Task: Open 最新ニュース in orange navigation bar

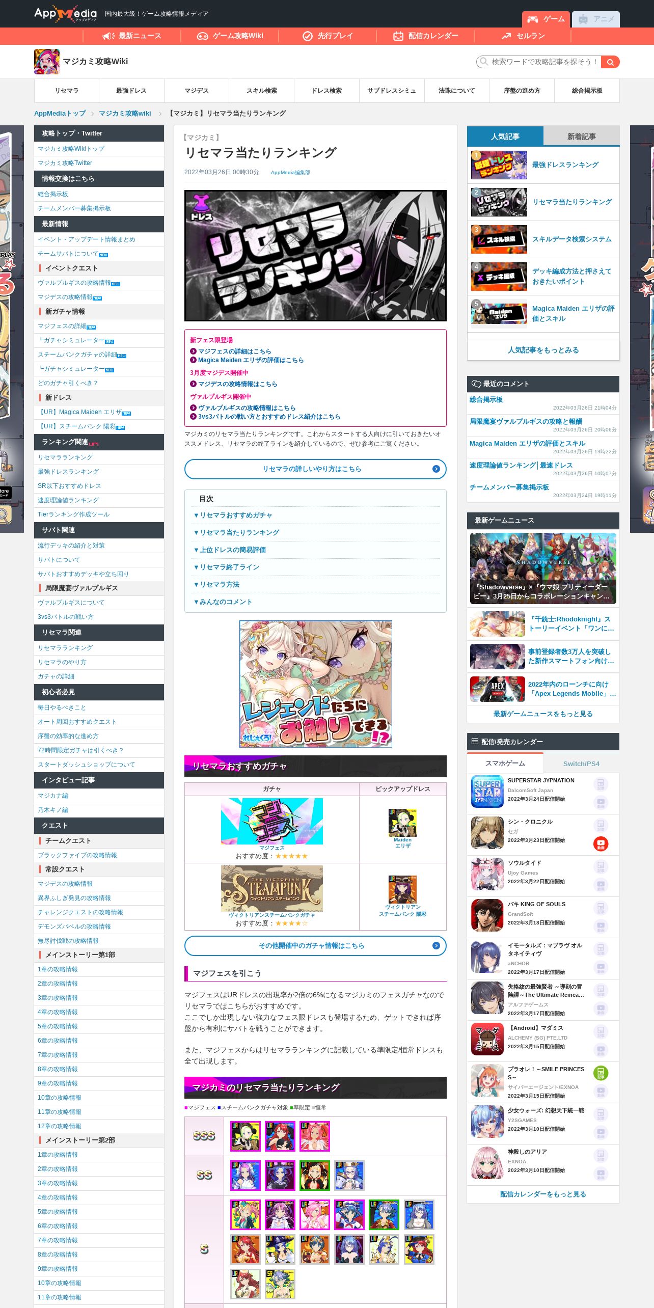Action: (131, 36)
